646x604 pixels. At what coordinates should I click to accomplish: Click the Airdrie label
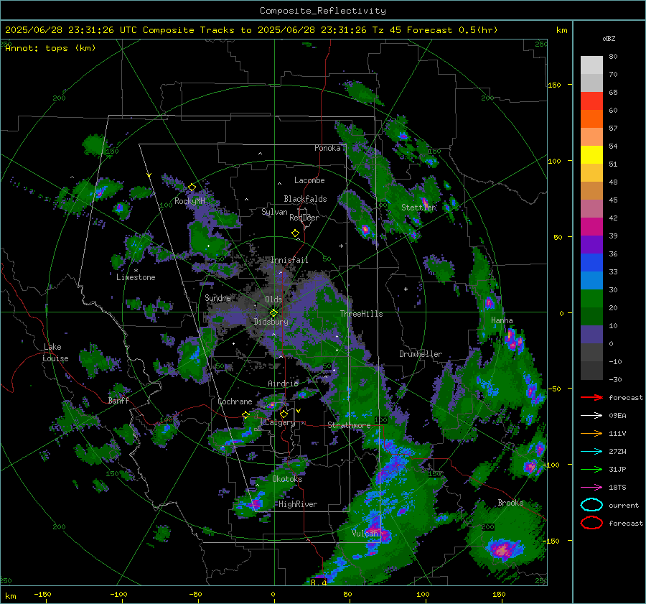[x=283, y=384]
